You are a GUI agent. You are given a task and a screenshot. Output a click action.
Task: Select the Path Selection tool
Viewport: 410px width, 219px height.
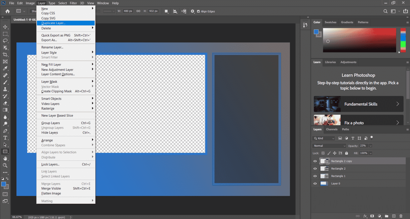click(5, 145)
